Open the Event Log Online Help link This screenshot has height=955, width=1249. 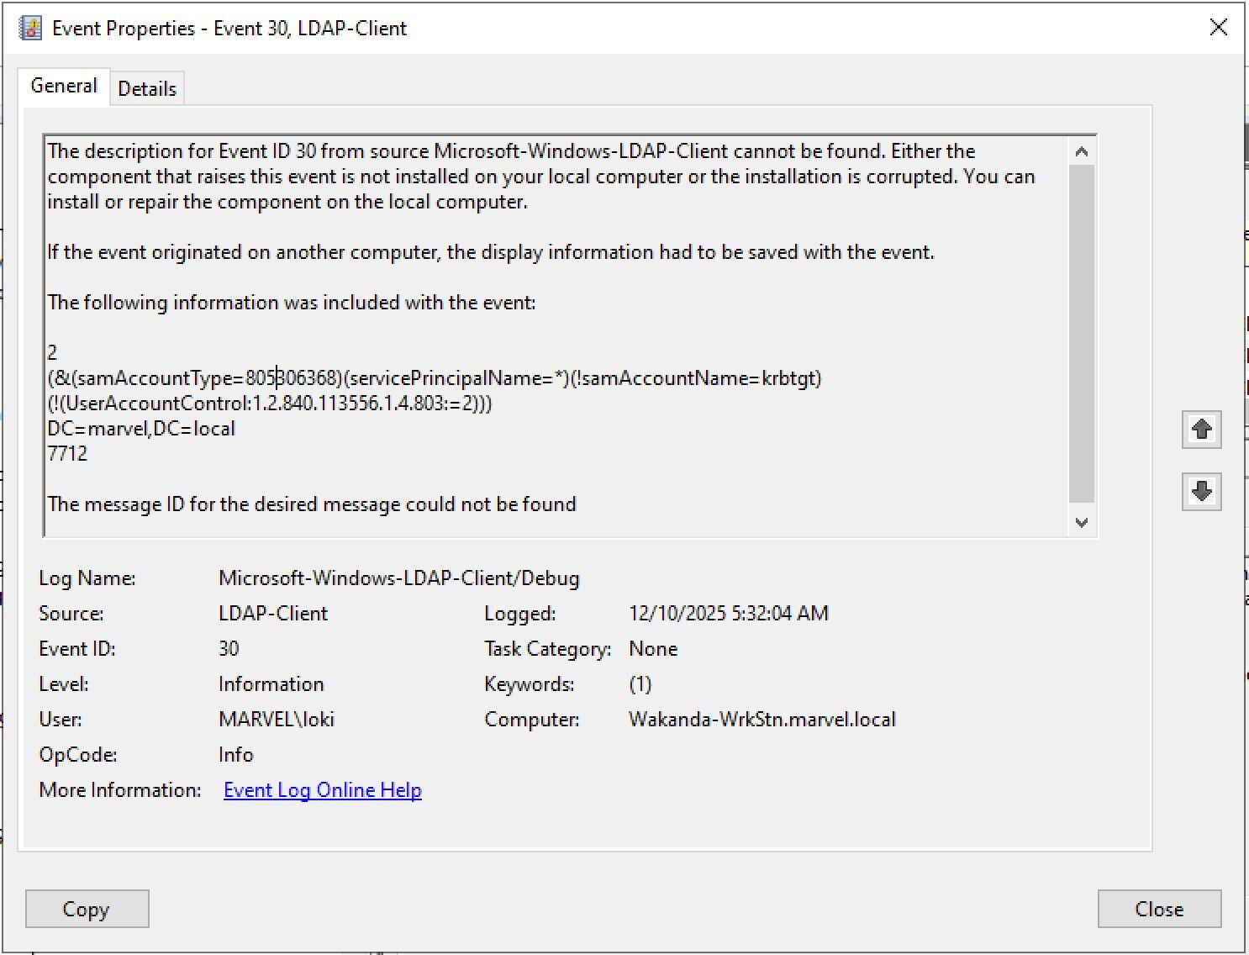pyautogui.click(x=322, y=790)
